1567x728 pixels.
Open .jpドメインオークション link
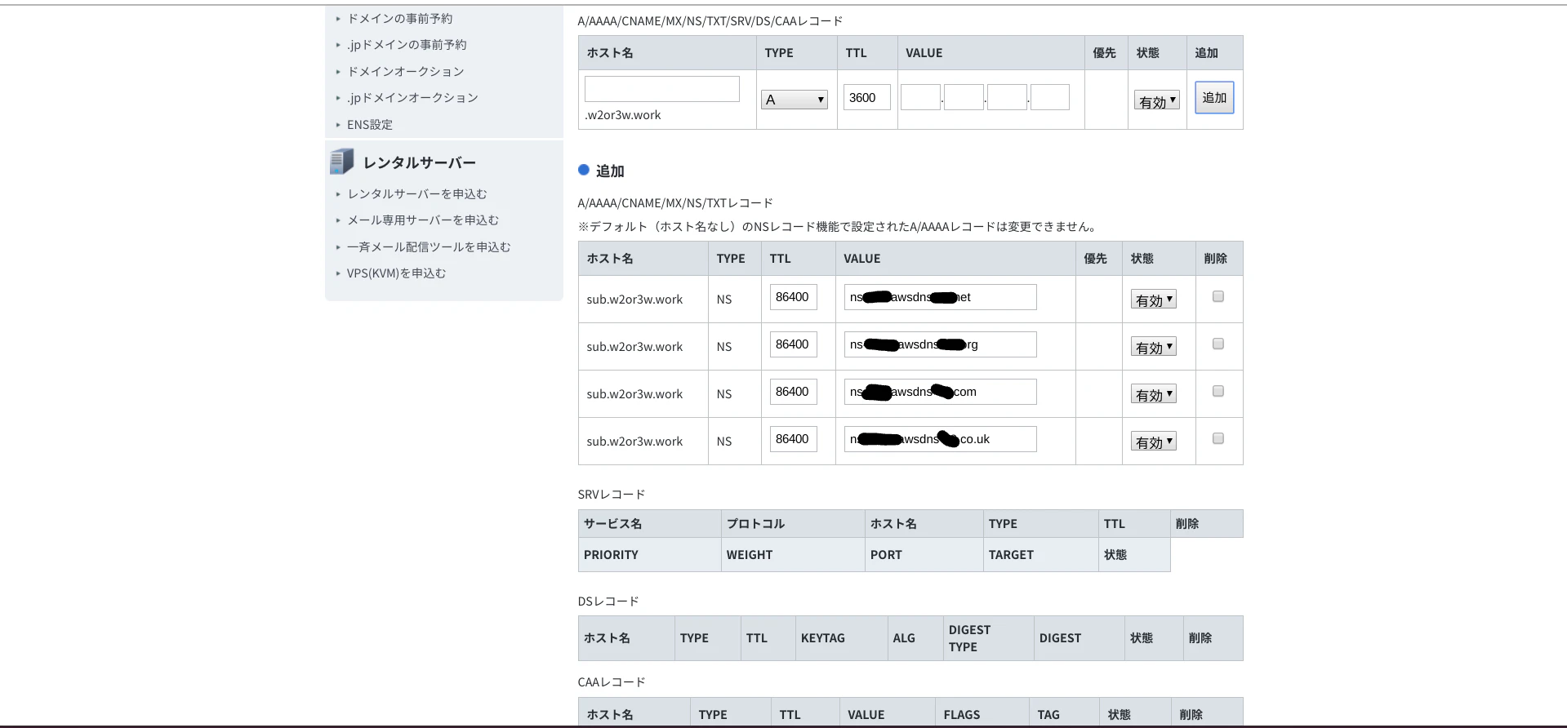412,97
